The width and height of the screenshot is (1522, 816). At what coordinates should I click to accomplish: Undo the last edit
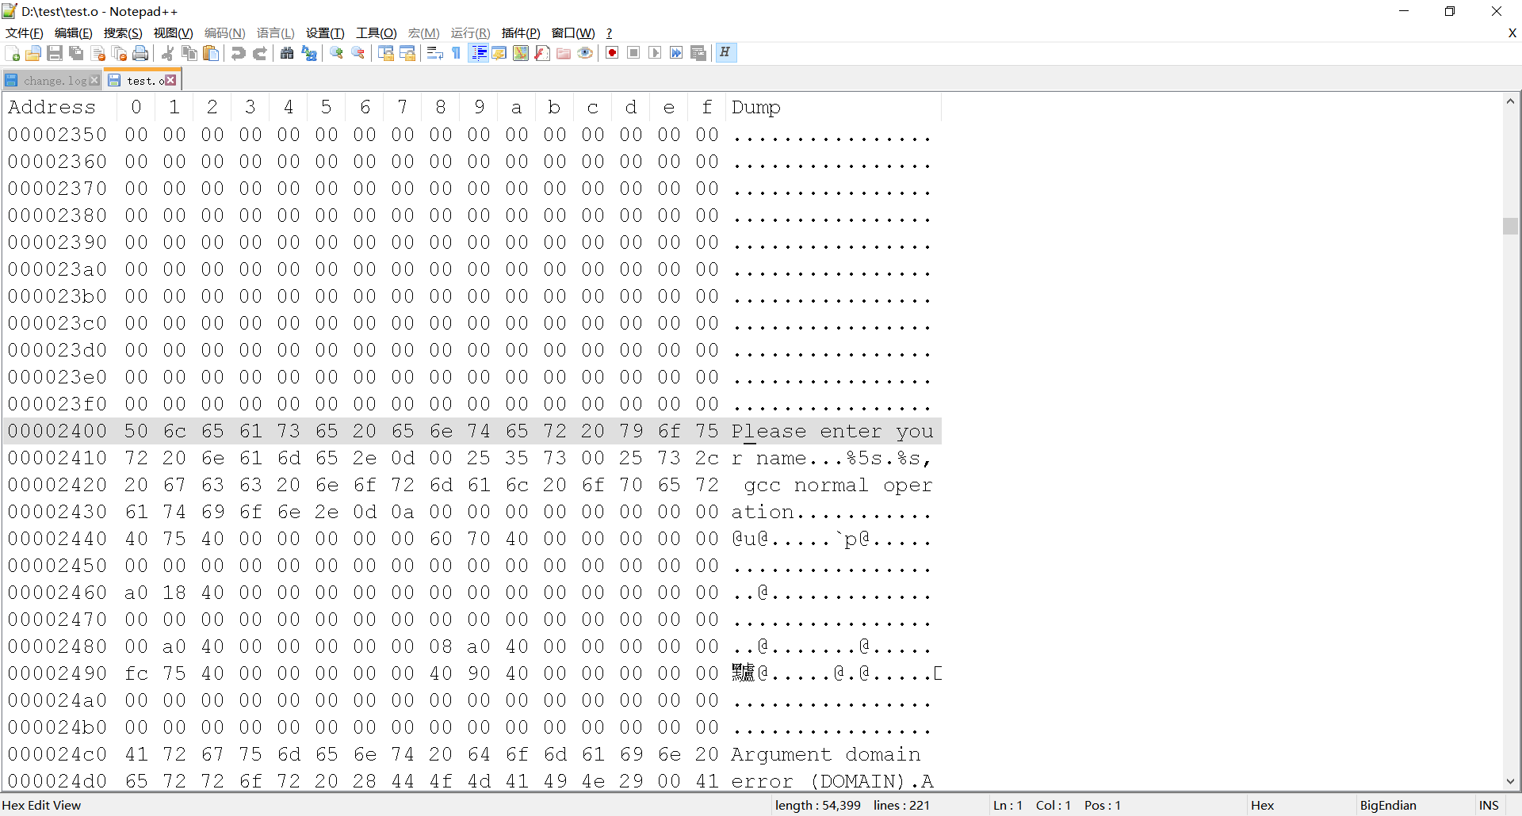click(239, 52)
